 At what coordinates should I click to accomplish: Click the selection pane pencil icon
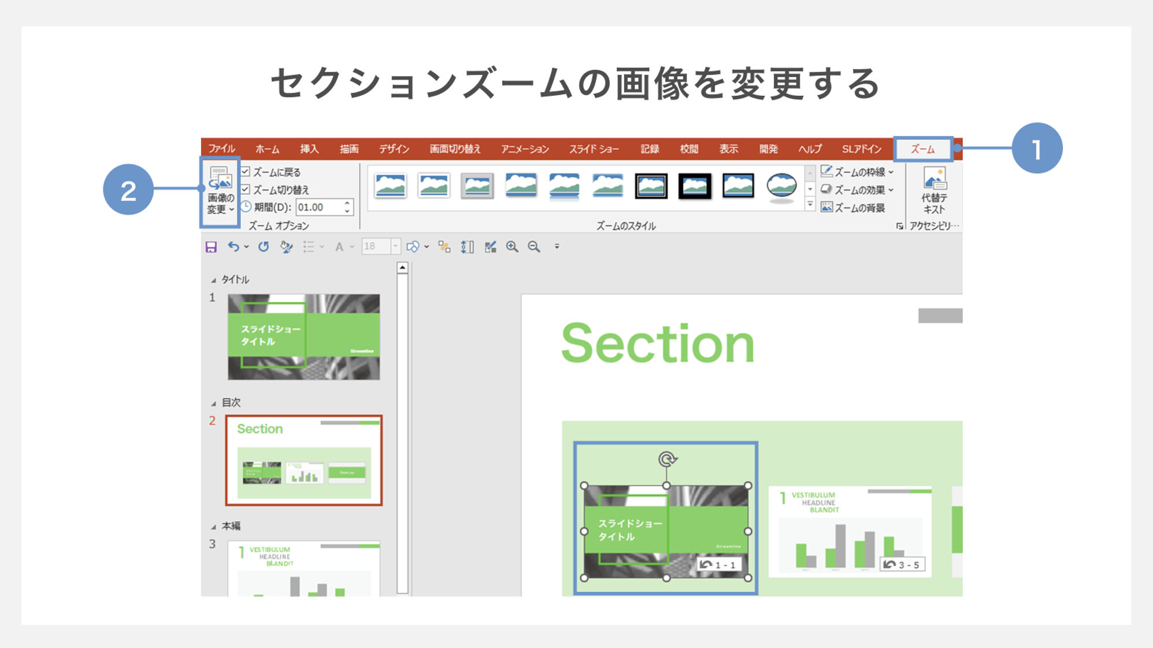pos(490,247)
